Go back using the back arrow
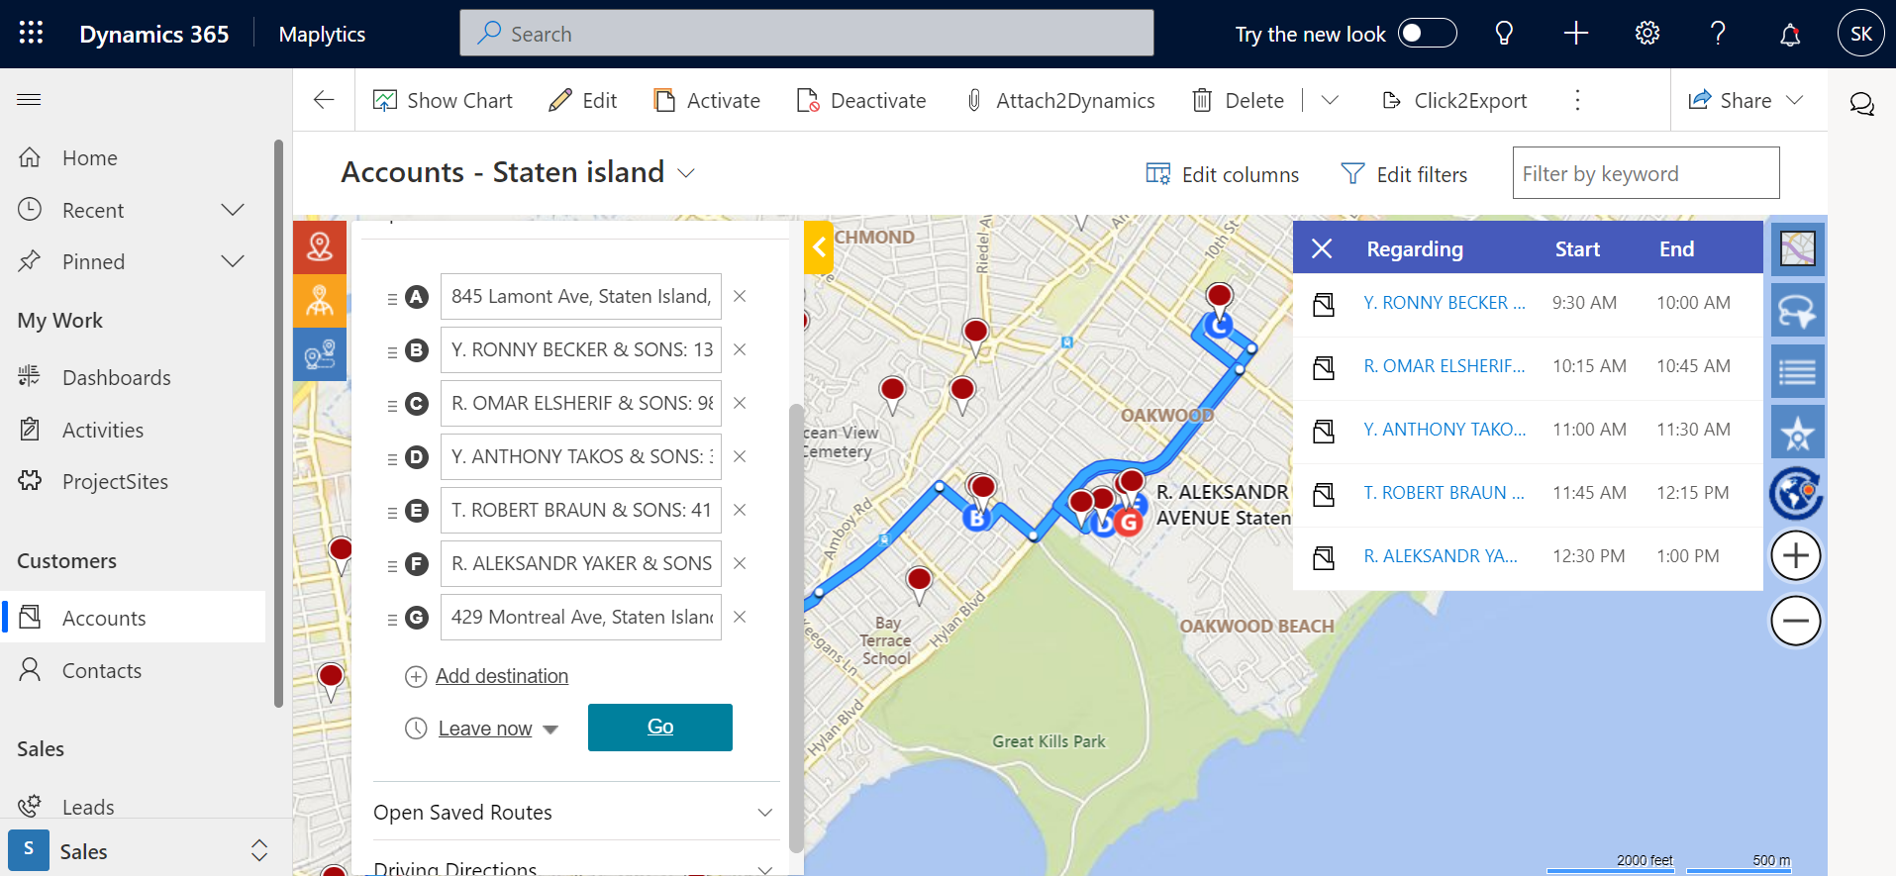1896x876 pixels. click(324, 100)
